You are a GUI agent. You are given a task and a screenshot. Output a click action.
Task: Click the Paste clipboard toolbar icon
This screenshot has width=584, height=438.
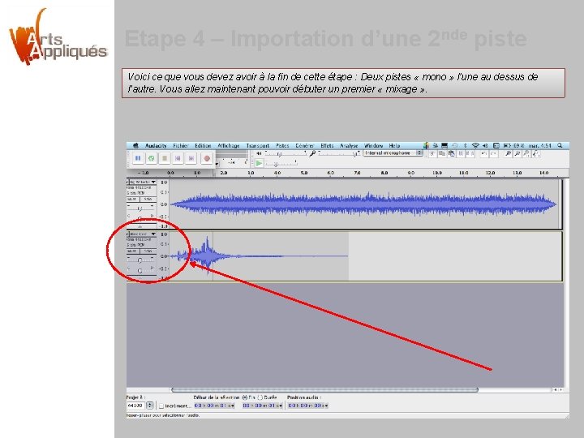pos(452,153)
